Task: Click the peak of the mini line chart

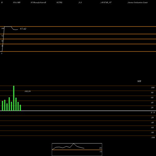Action: click(74, 144)
